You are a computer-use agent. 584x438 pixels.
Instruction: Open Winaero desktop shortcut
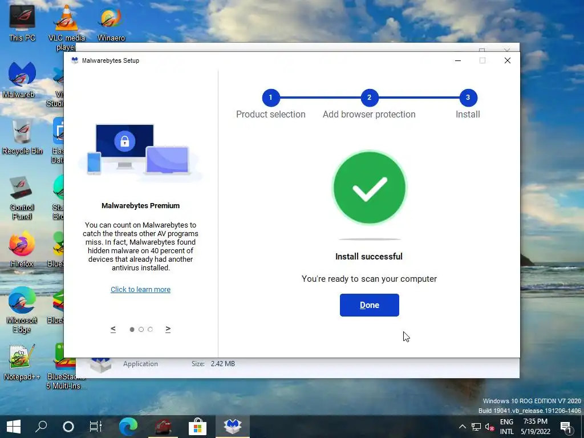tap(111, 24)
